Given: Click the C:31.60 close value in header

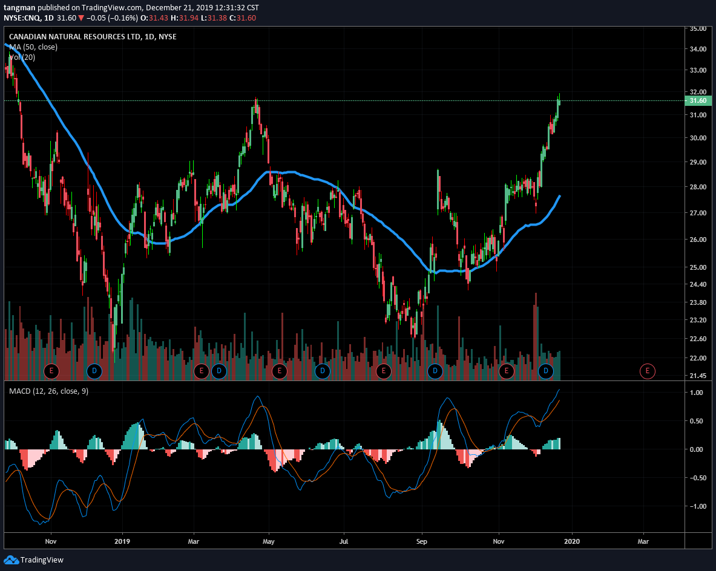Looking at the screenshot, I should click(243, 18).
